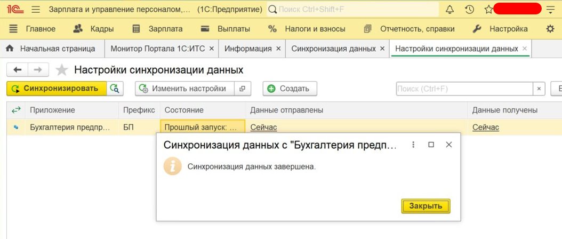Screen dimensions: 562x239
Task: Click the Синхронизировать button
Action: pos(57,89)
